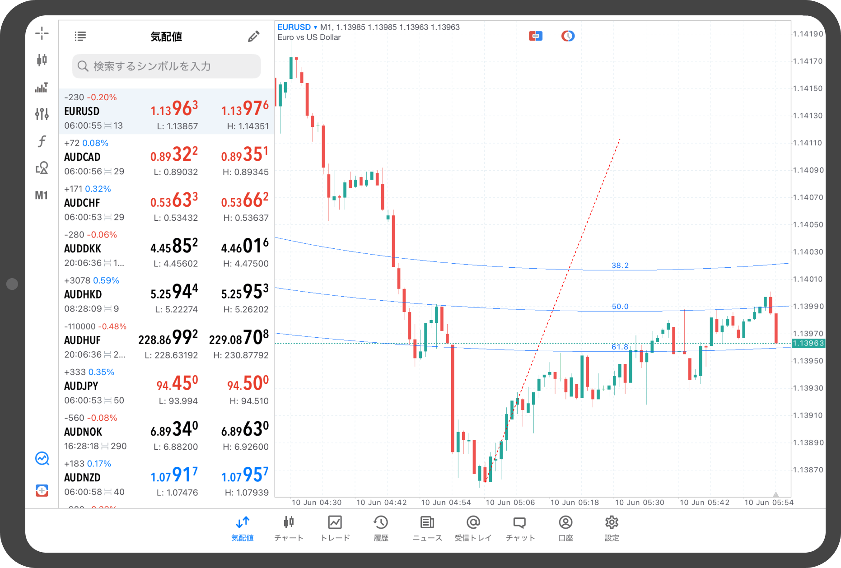Select the AUDJPY quote row
Viewport: 841px width, 568px height.
coord(166,386)
